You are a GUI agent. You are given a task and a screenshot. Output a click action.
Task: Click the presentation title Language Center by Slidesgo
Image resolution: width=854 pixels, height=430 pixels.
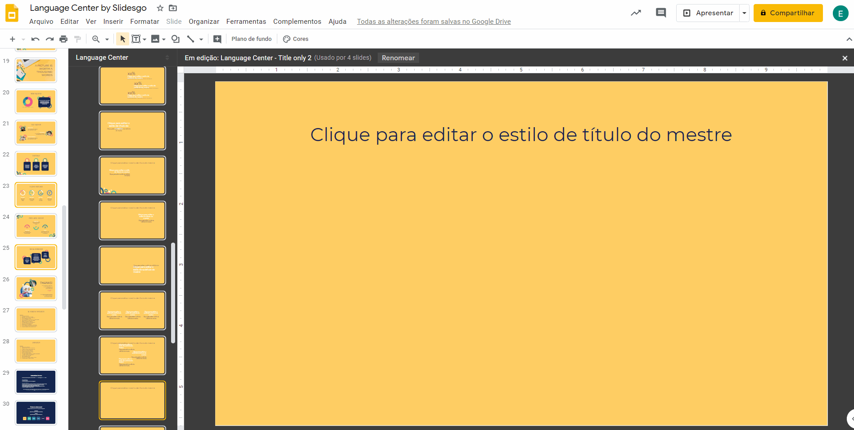pyautogui.click(x=88, y=8)
